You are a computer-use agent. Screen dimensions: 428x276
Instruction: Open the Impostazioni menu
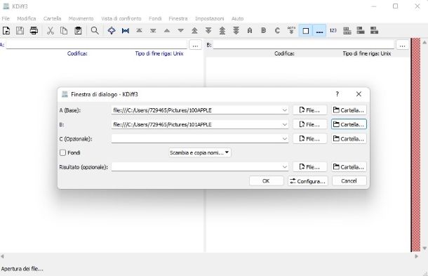pos(209,18)
